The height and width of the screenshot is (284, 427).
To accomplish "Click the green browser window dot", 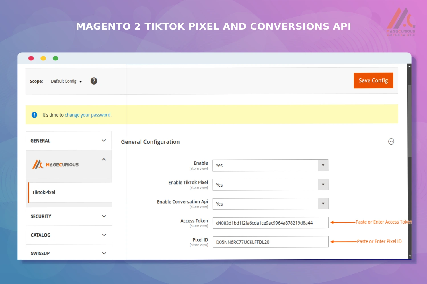I will pos(56,58).
